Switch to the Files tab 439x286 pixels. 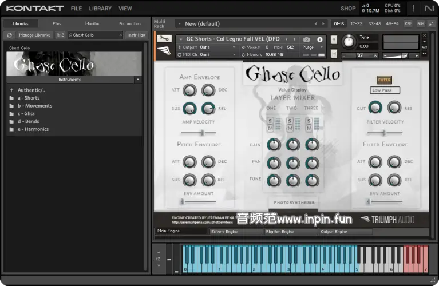tap(57, 24)
